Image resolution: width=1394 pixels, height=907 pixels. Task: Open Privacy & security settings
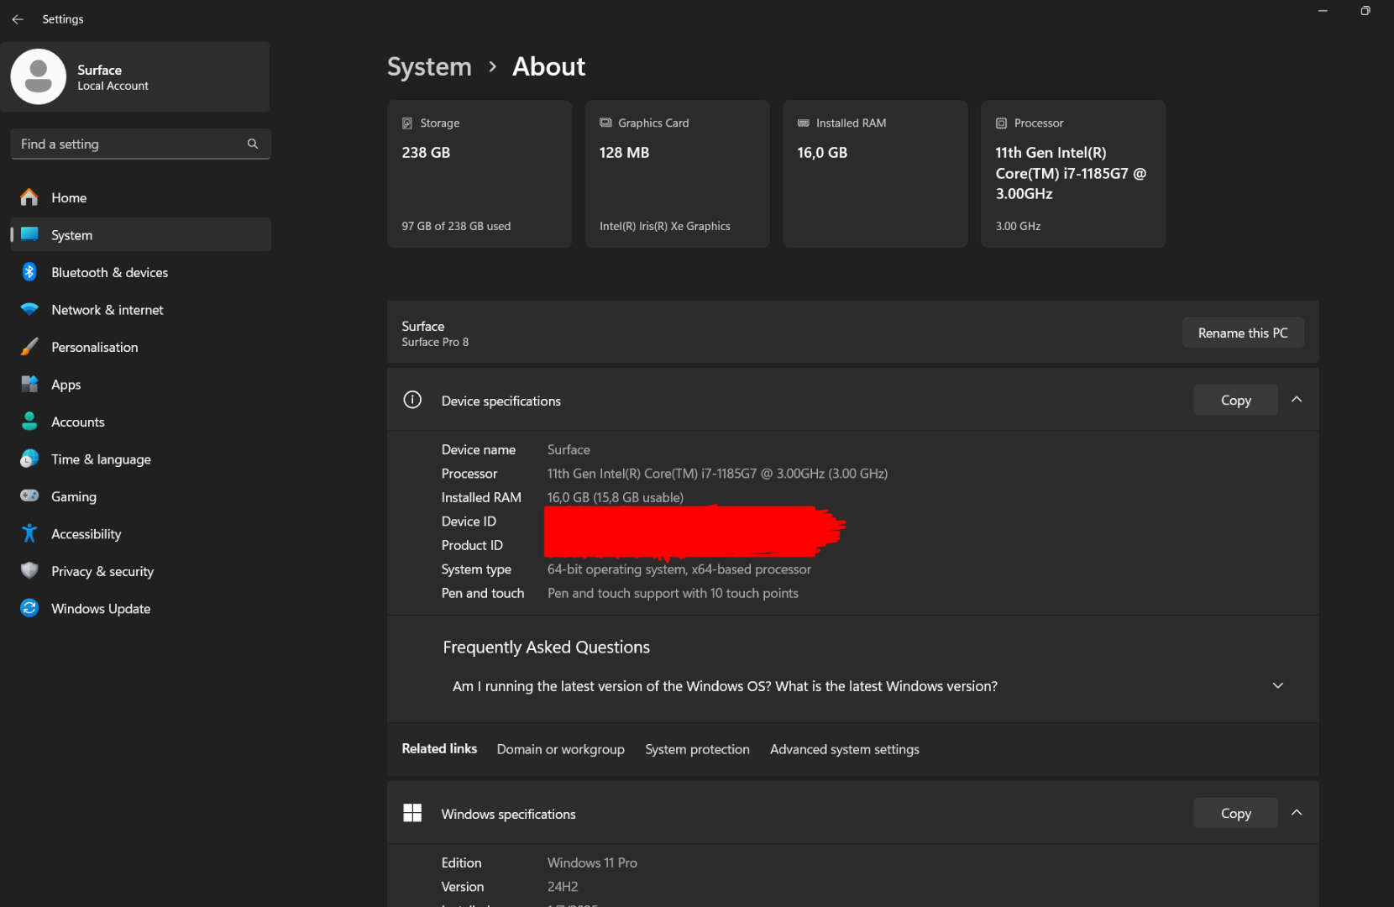140,571
